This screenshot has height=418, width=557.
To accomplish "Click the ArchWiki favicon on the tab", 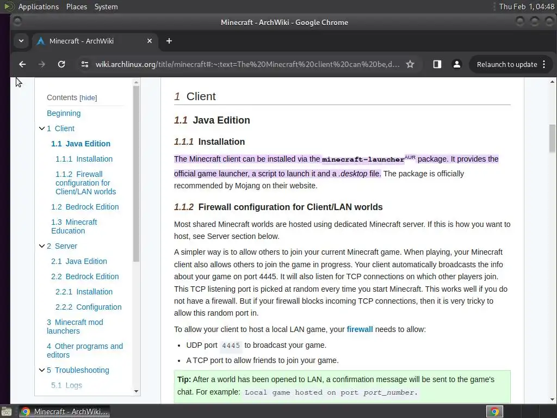I will click(x=41, y=41).
